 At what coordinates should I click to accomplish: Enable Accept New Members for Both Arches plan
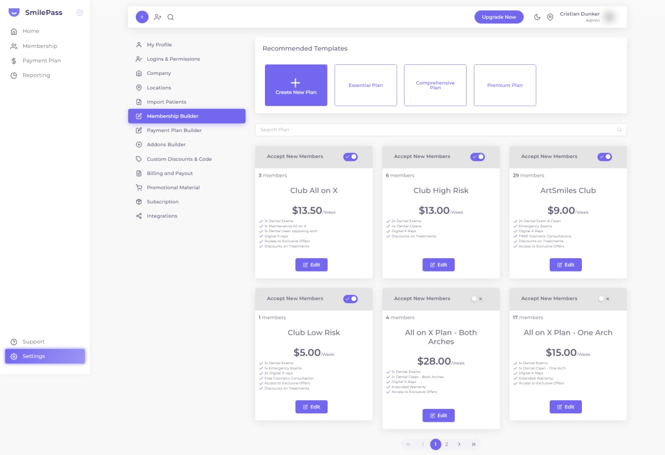point(477,299)
